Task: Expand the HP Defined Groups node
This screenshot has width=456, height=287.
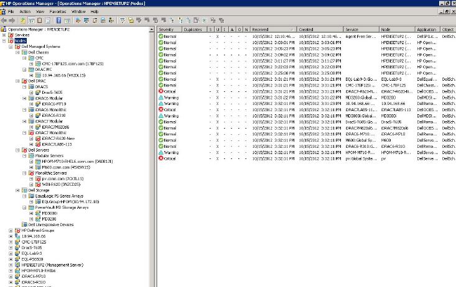Action: pos(11,230)
